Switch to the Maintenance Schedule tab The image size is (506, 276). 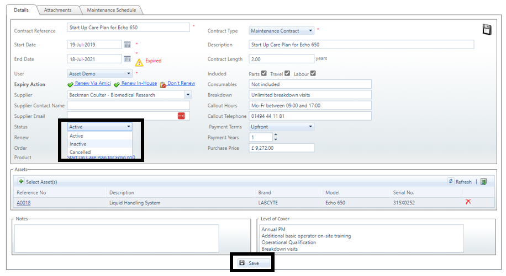pyautogui.click(x=112, y=10)
